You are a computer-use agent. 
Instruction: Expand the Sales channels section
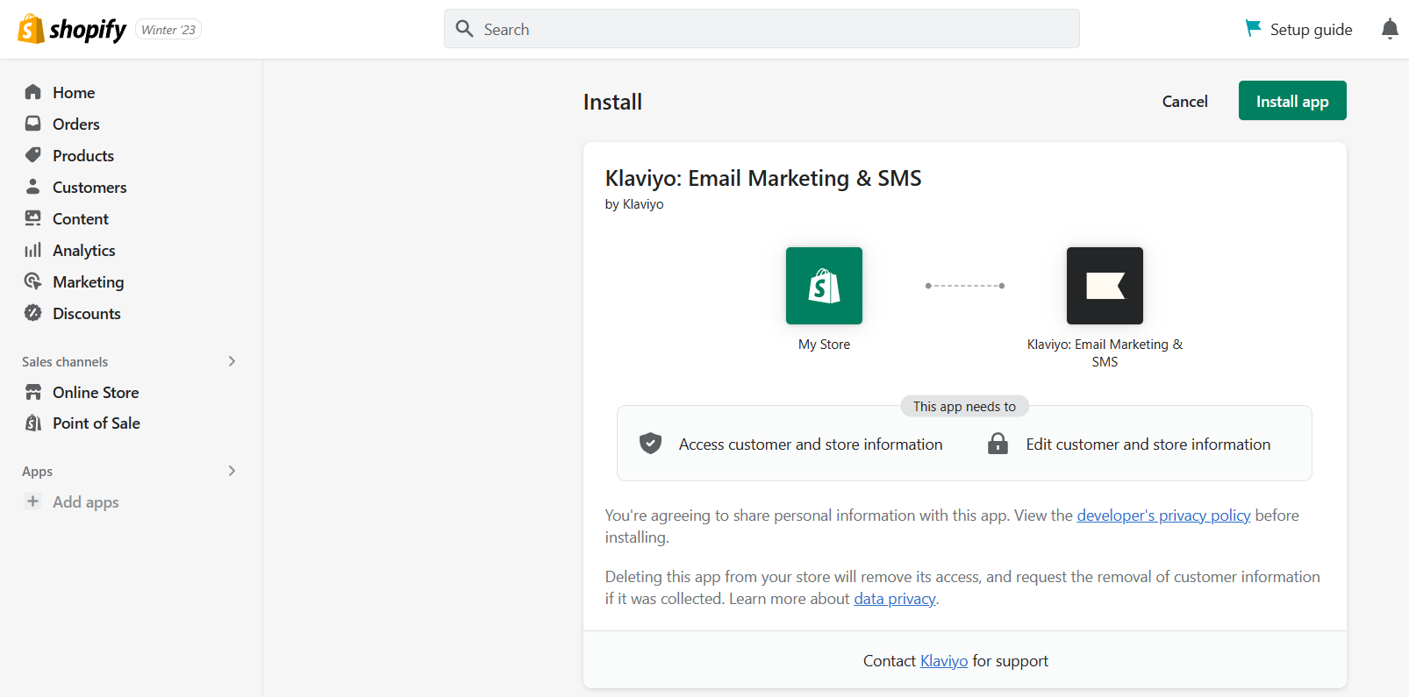click(x=232, y=361)
